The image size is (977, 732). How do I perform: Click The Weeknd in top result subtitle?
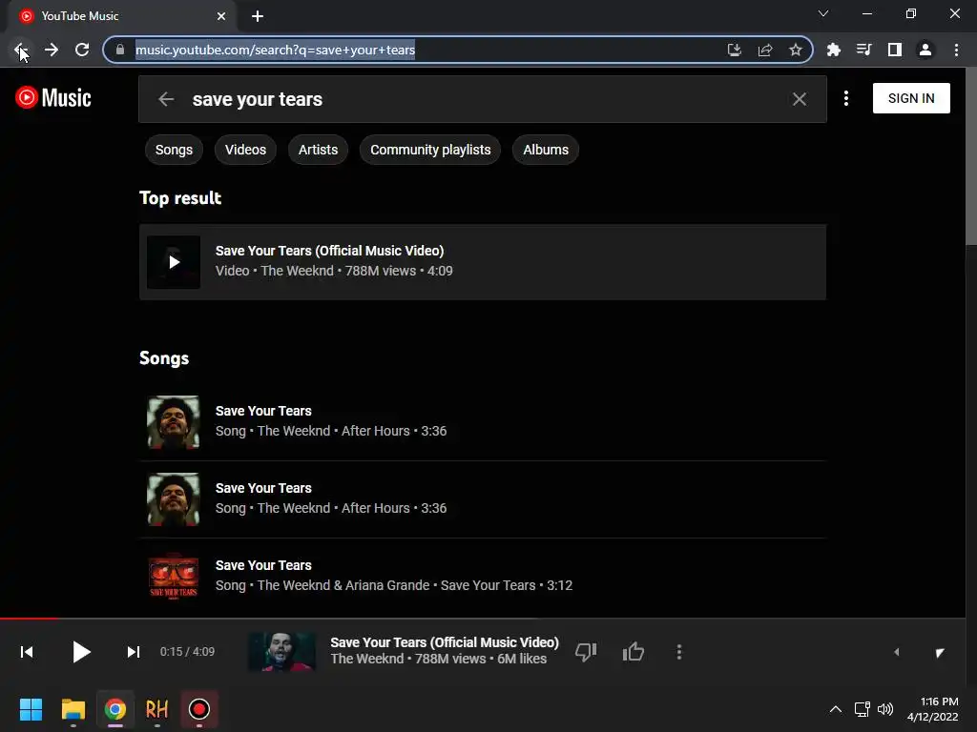[298, 271]
